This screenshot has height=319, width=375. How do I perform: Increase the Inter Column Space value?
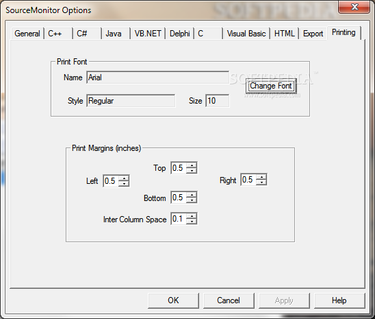[192, 215]
